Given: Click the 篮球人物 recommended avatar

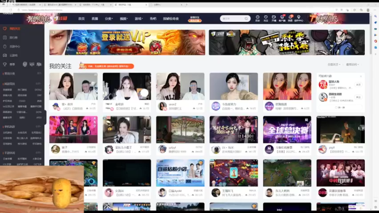Looking at the screenshot, I should [x=323, y=85].
